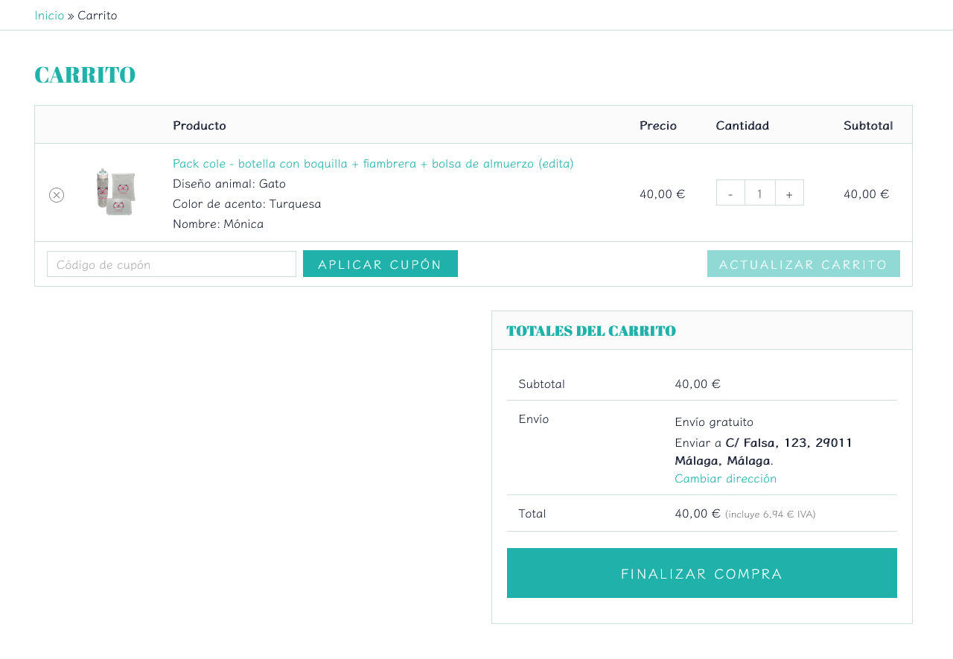The image size is (953, 659).
Task: Click the Producto column header
Action: point(200,125)
